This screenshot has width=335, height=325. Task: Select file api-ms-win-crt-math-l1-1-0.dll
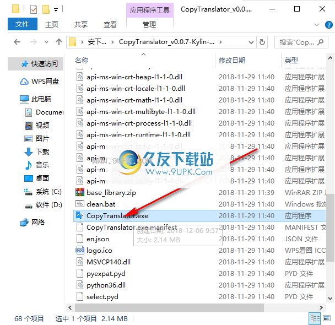pyautogui.click(x=134, y=100)
